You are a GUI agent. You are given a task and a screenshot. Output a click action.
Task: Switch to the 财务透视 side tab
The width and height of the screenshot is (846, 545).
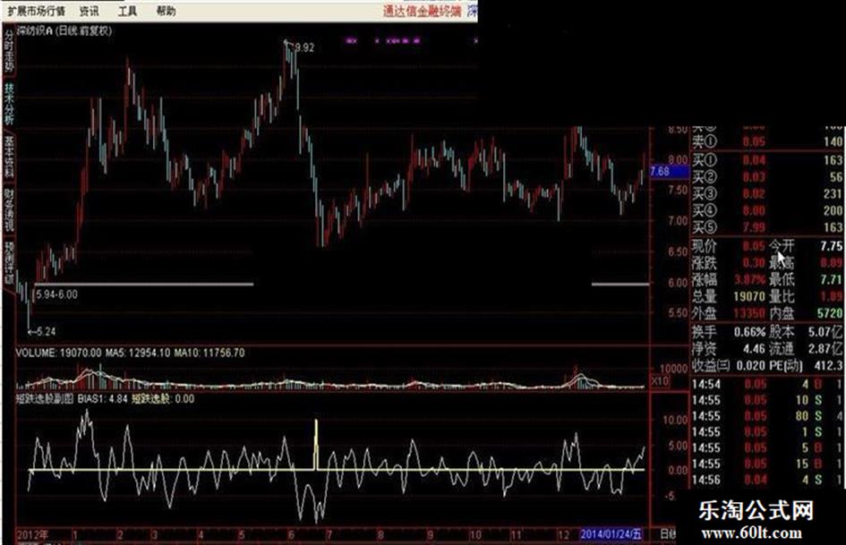pos(9,210)
